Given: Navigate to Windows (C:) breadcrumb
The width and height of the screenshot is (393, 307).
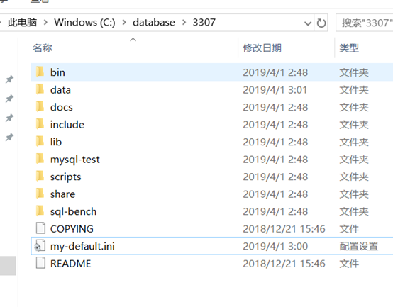Looking at the screenshot, I should coord(84,23).
